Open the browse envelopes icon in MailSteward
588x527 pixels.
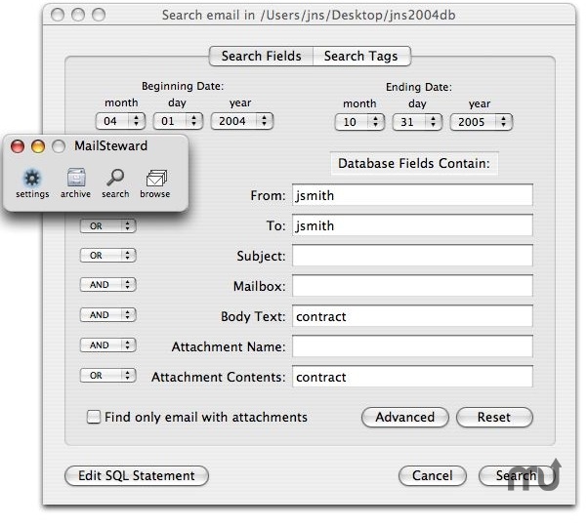point(155,183)
